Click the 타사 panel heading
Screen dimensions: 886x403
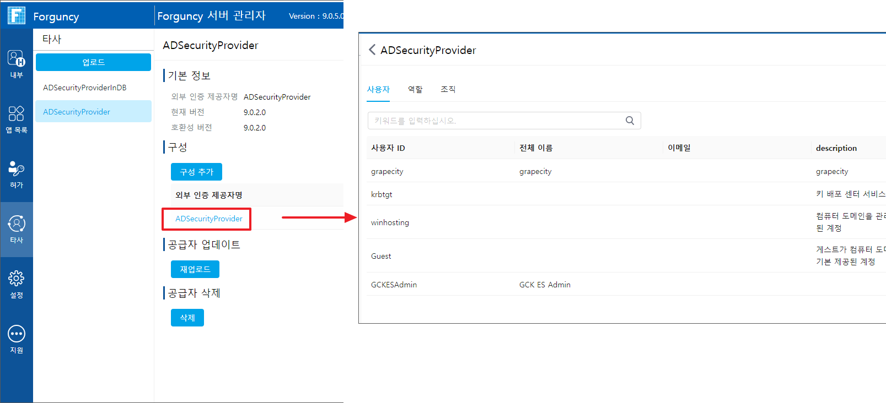(52, 39)
